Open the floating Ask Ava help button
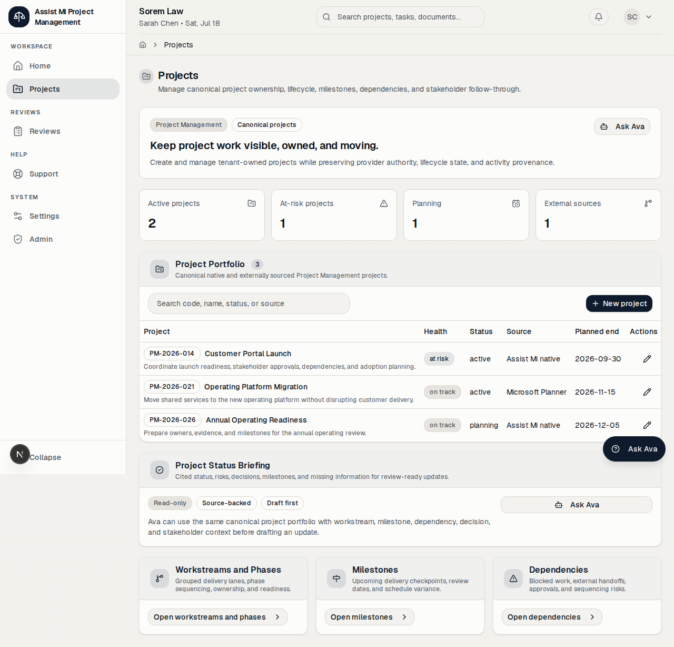 click(x=634, y=449)
